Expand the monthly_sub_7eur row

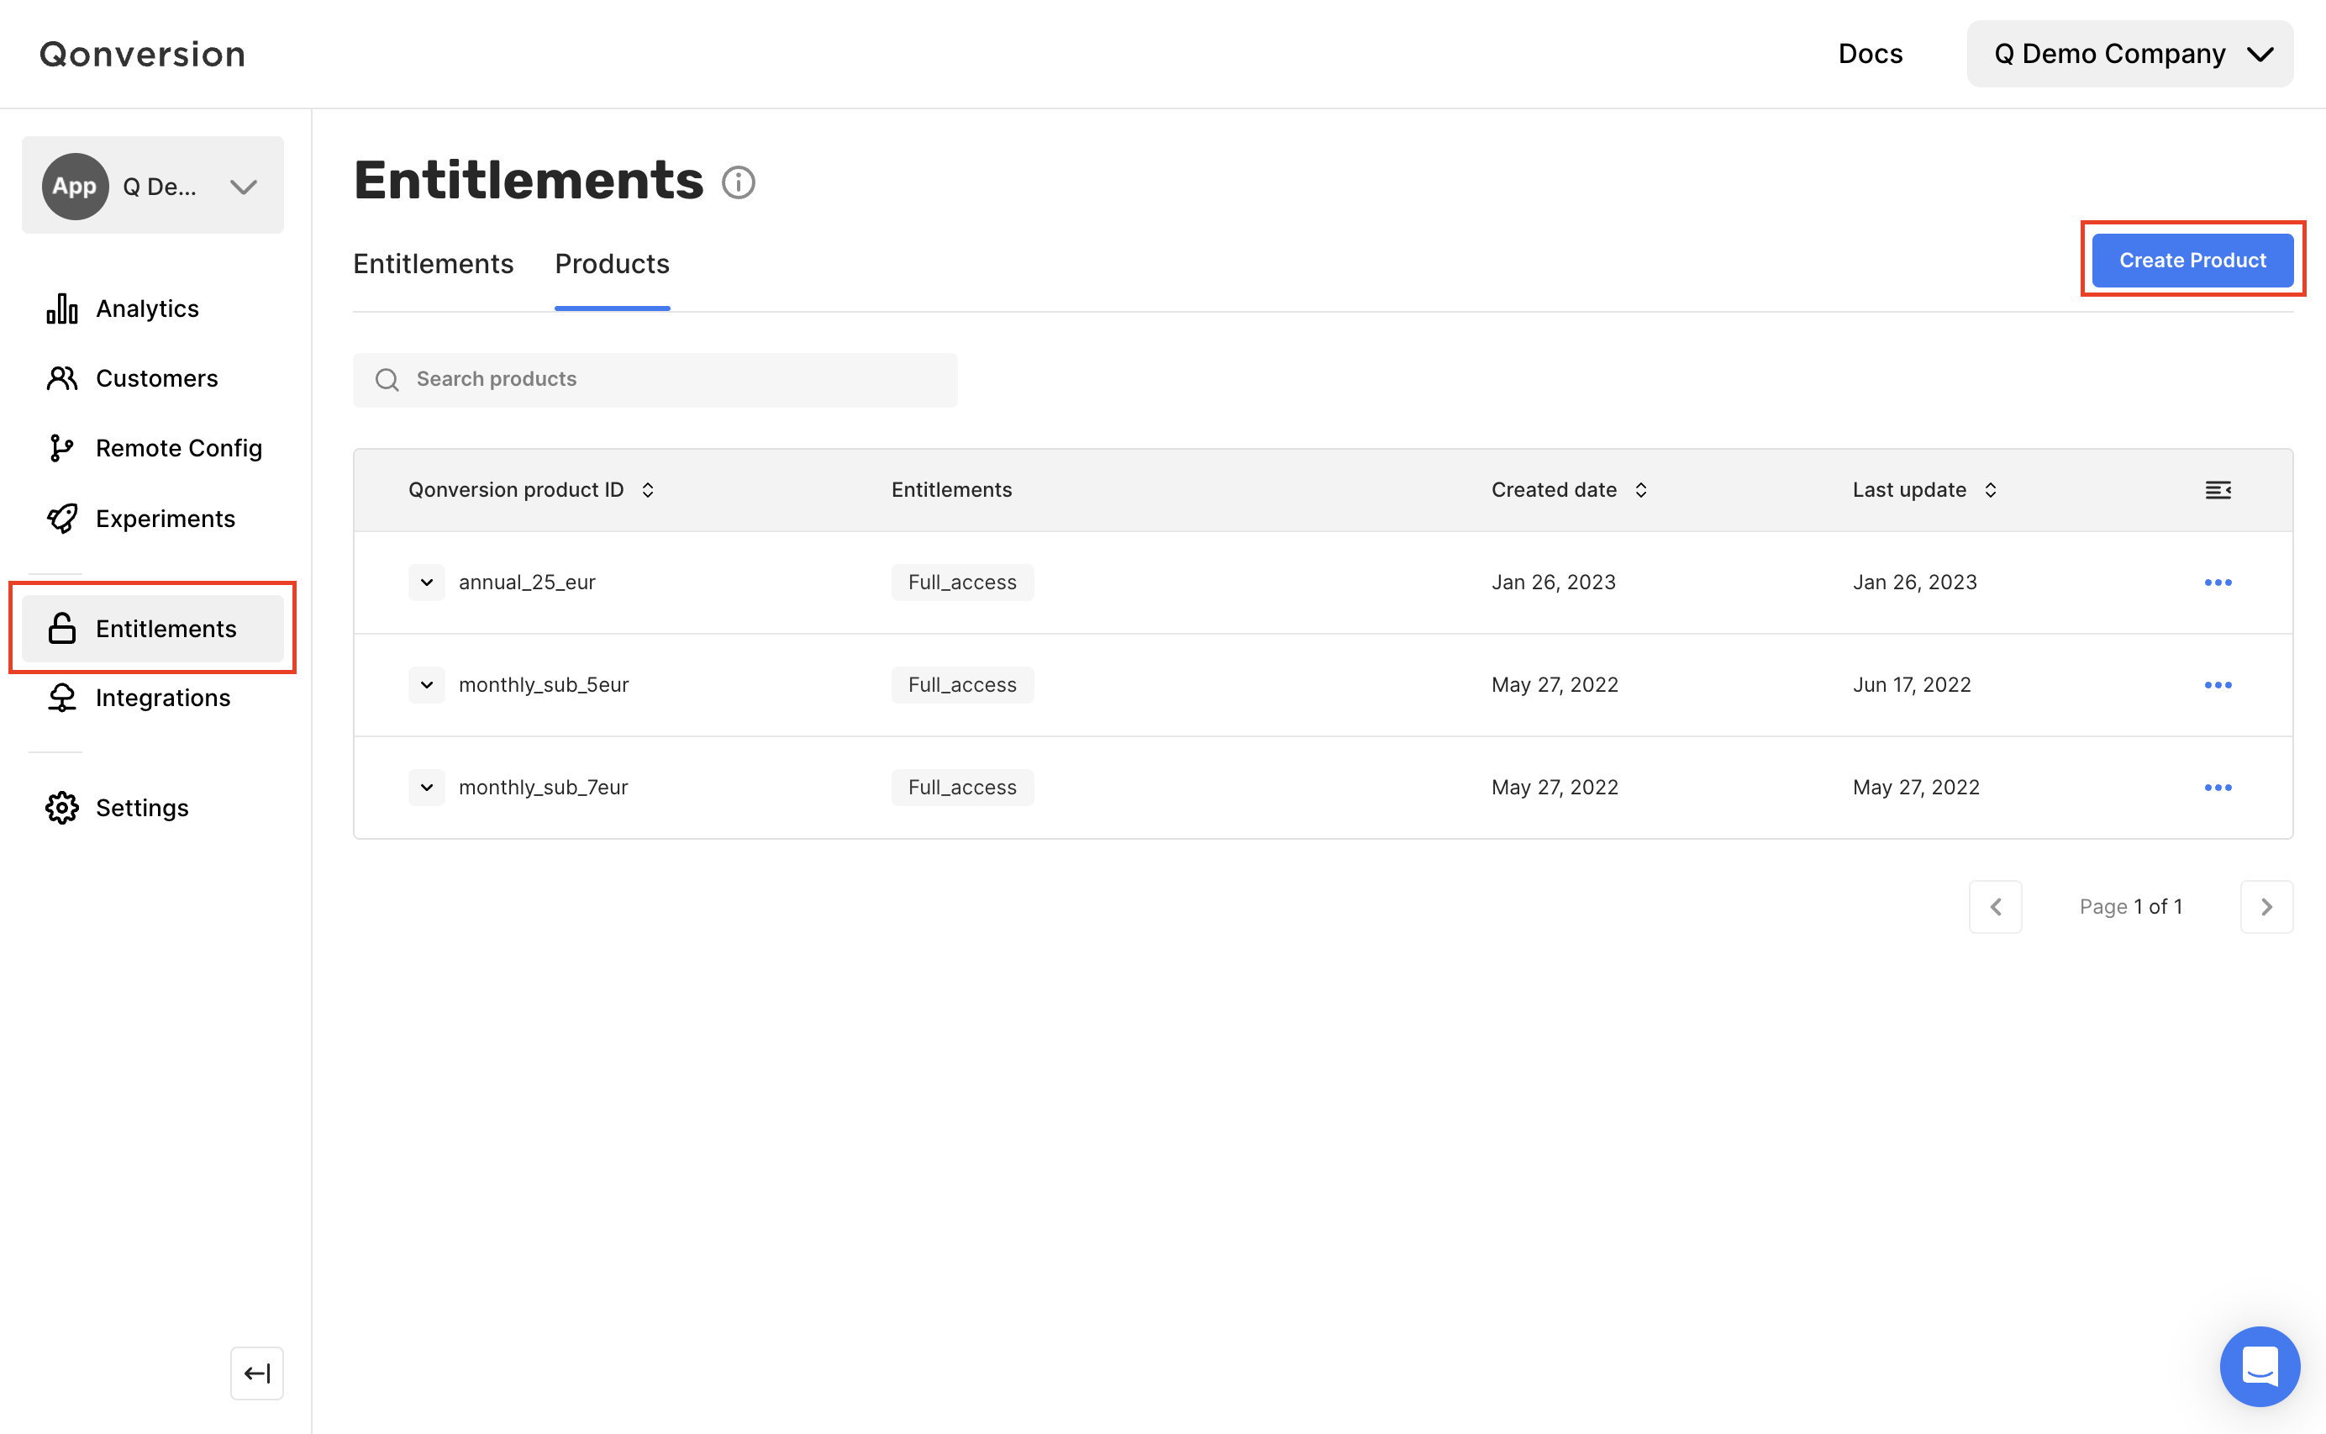(x=427, y=787)
